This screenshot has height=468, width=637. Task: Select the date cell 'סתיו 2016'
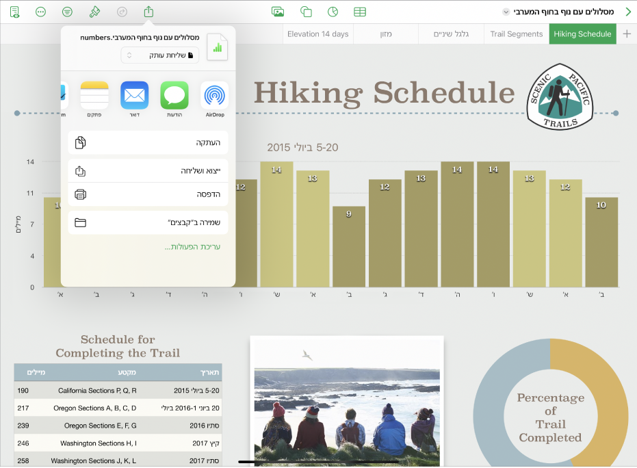click(205, 426)
